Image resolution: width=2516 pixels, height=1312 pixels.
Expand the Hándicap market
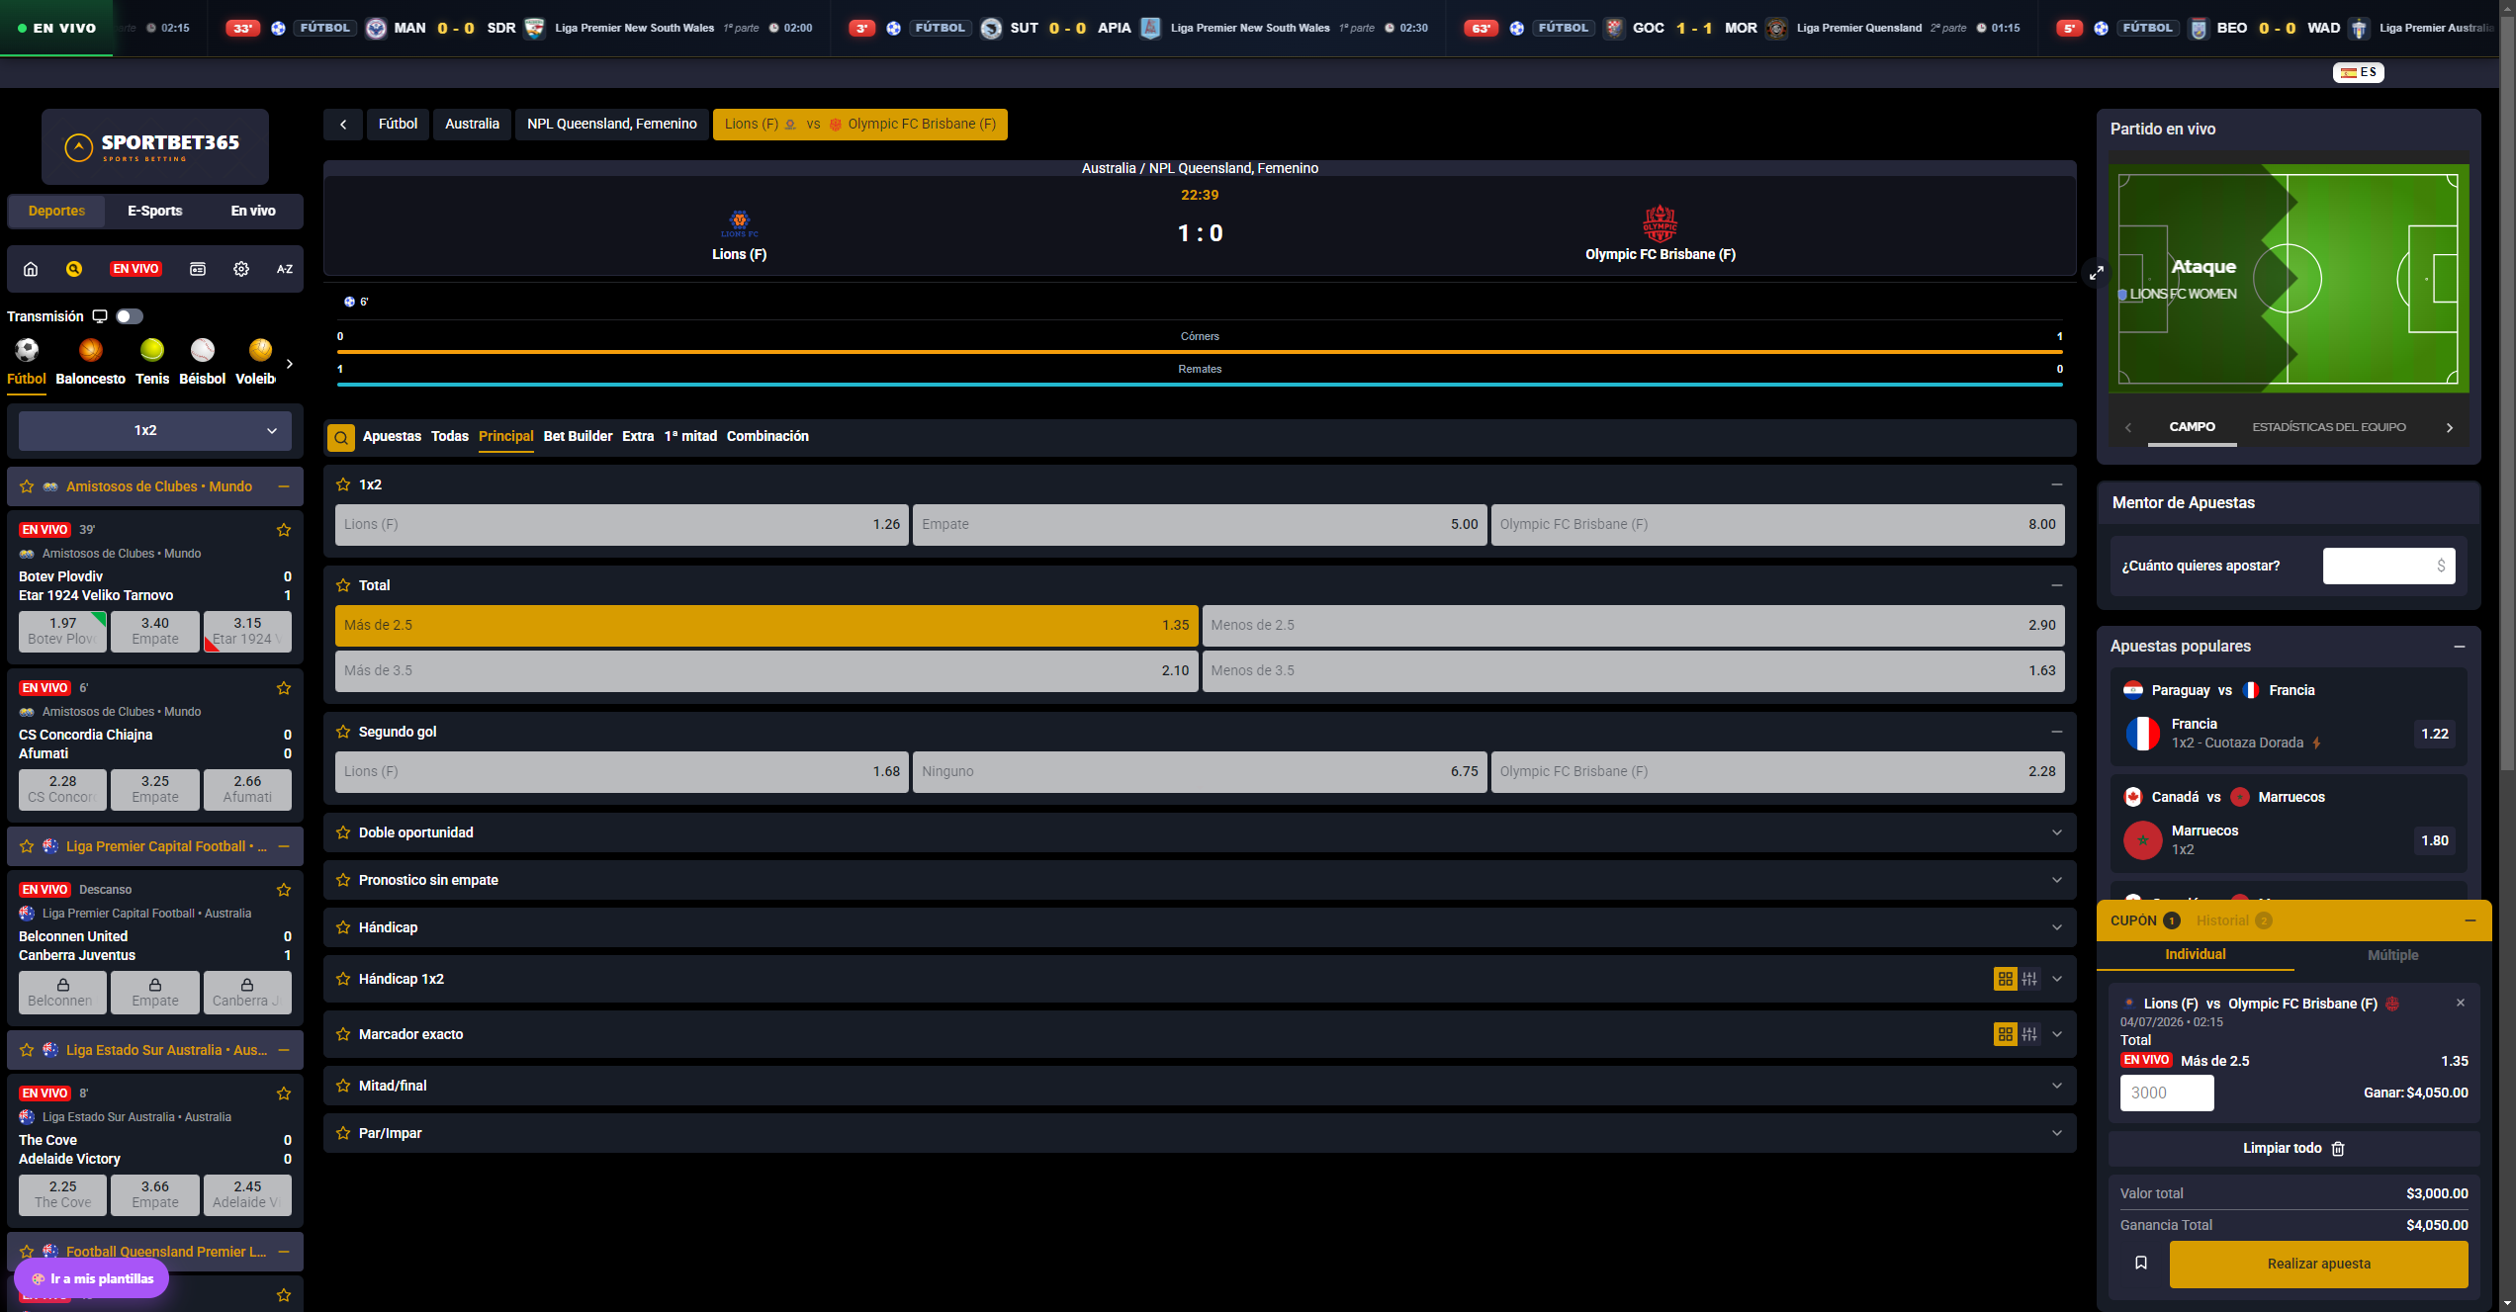click(1200, 927)
